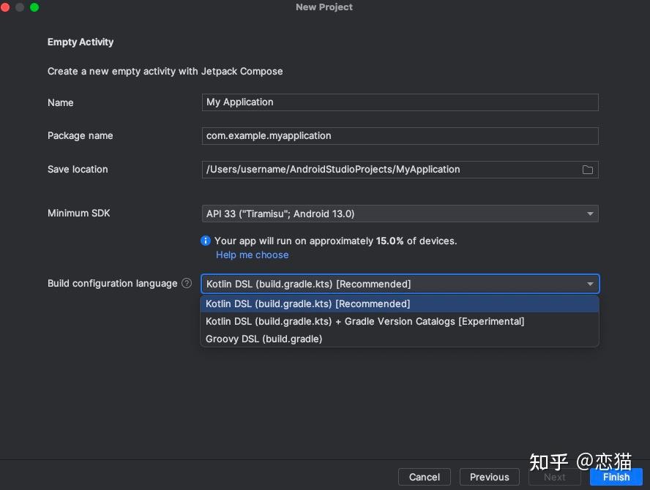Open the Help me choose link
The height and width of the screenshot is (490, 650).
(252, 255)
